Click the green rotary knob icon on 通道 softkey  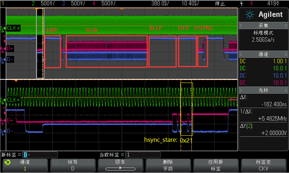click(x=7, y=163)
